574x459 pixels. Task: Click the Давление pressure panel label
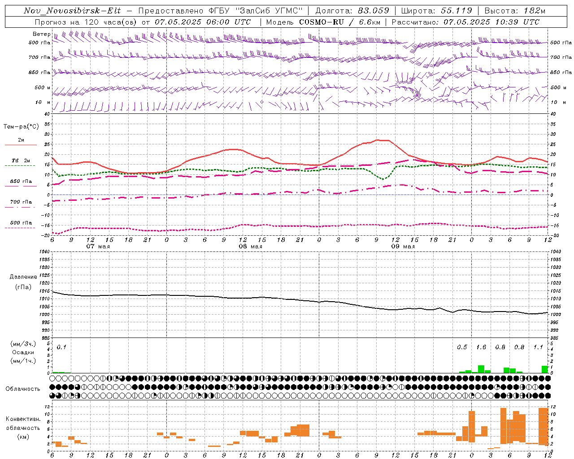(x=23, y=277)
